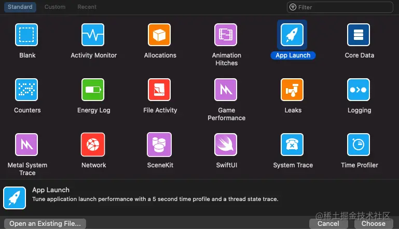399x229 pixels.
Task: Select the Time Profiler clock icon
Action: click(359, 145)
